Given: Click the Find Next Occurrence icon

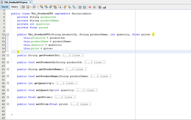Looking at the screenshot, I should point(51,7).
